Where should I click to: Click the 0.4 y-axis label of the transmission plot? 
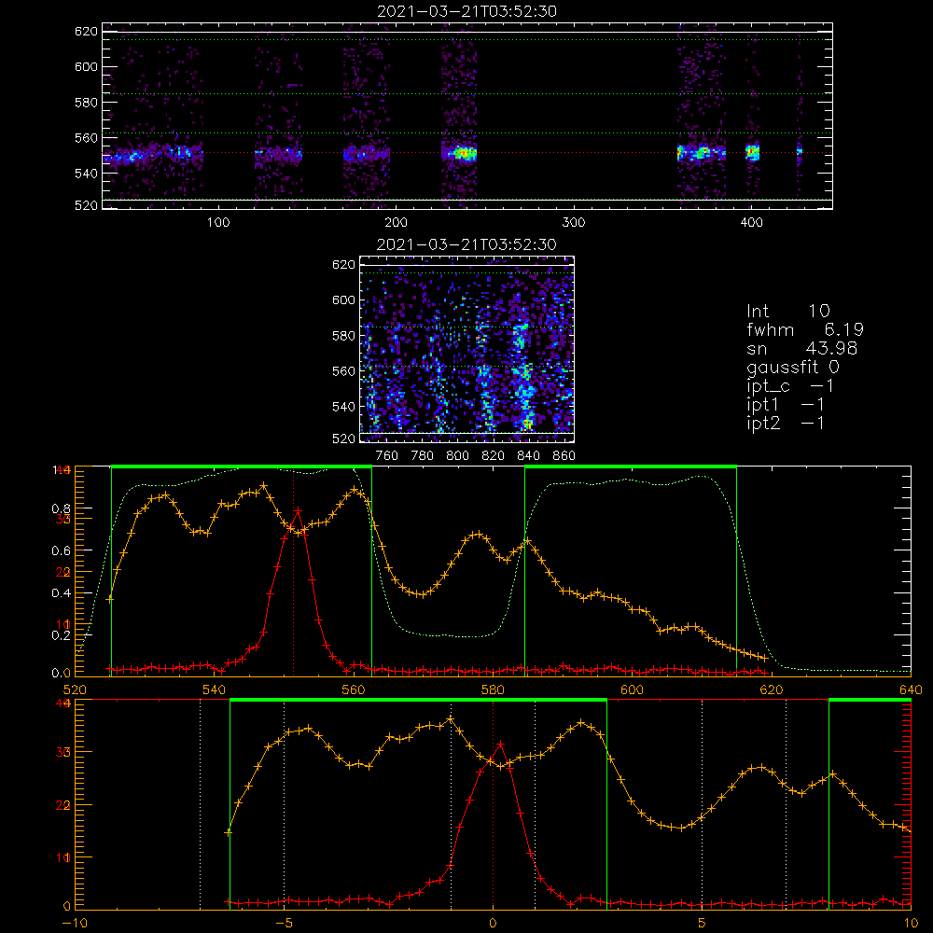coord(62,593)
